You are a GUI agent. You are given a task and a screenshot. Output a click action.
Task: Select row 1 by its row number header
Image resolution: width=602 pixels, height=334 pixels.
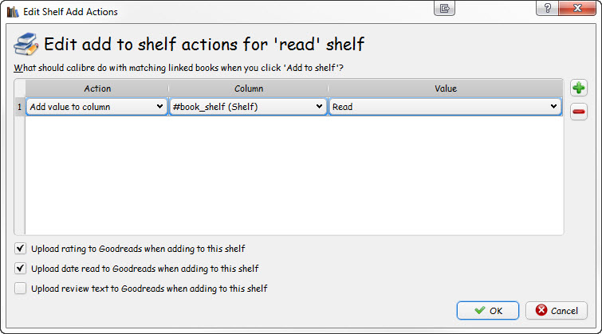click(20, 107)
